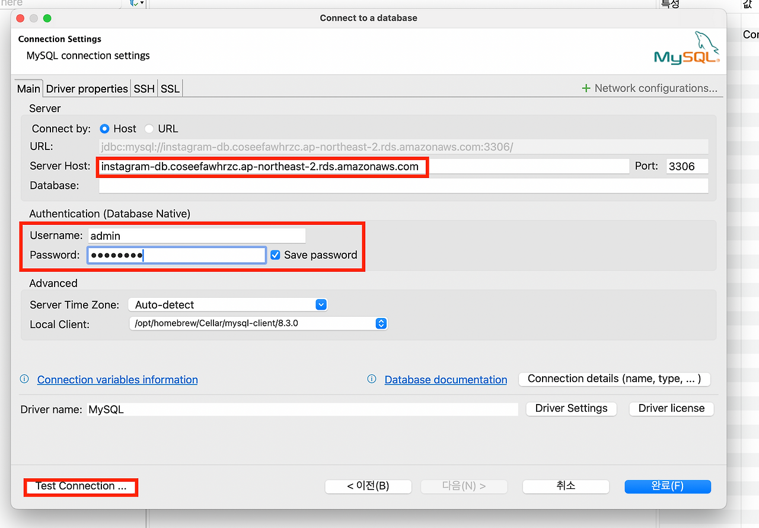Click the Server Host input field
Image resolution: width=759 pixels, height=528 pixels.
pyautogui.click(x=363, y=167)
